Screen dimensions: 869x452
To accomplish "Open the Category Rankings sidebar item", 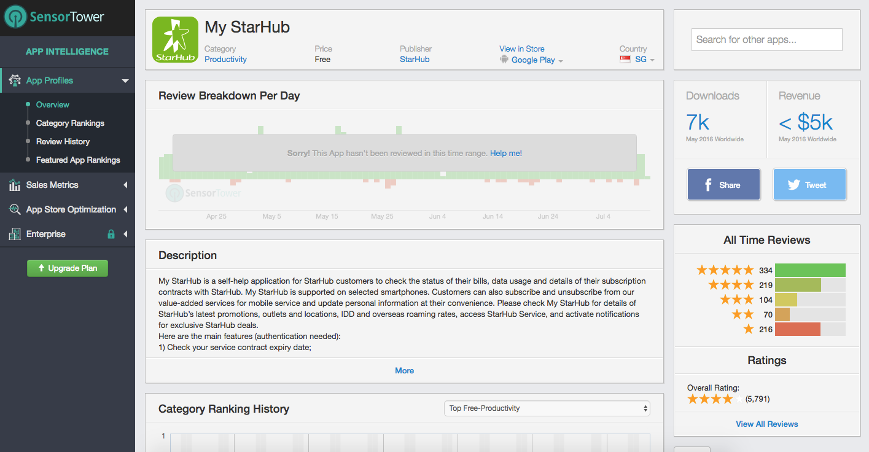I will coord(70,123).
